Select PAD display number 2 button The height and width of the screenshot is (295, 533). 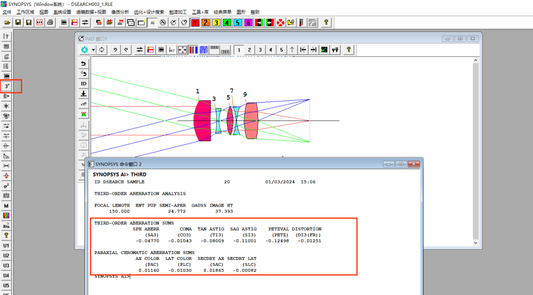point(250,50)
